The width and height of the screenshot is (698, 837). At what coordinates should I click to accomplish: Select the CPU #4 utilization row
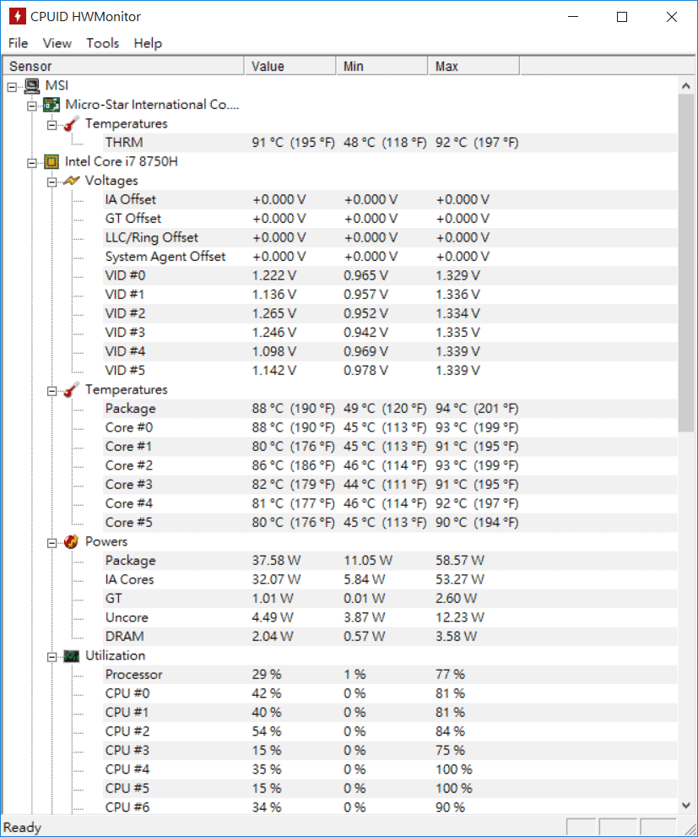(390, 769)
